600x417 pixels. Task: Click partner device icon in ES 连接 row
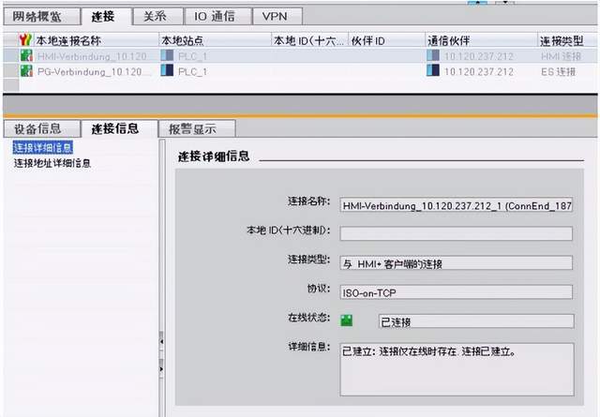[x=433, y=70]
